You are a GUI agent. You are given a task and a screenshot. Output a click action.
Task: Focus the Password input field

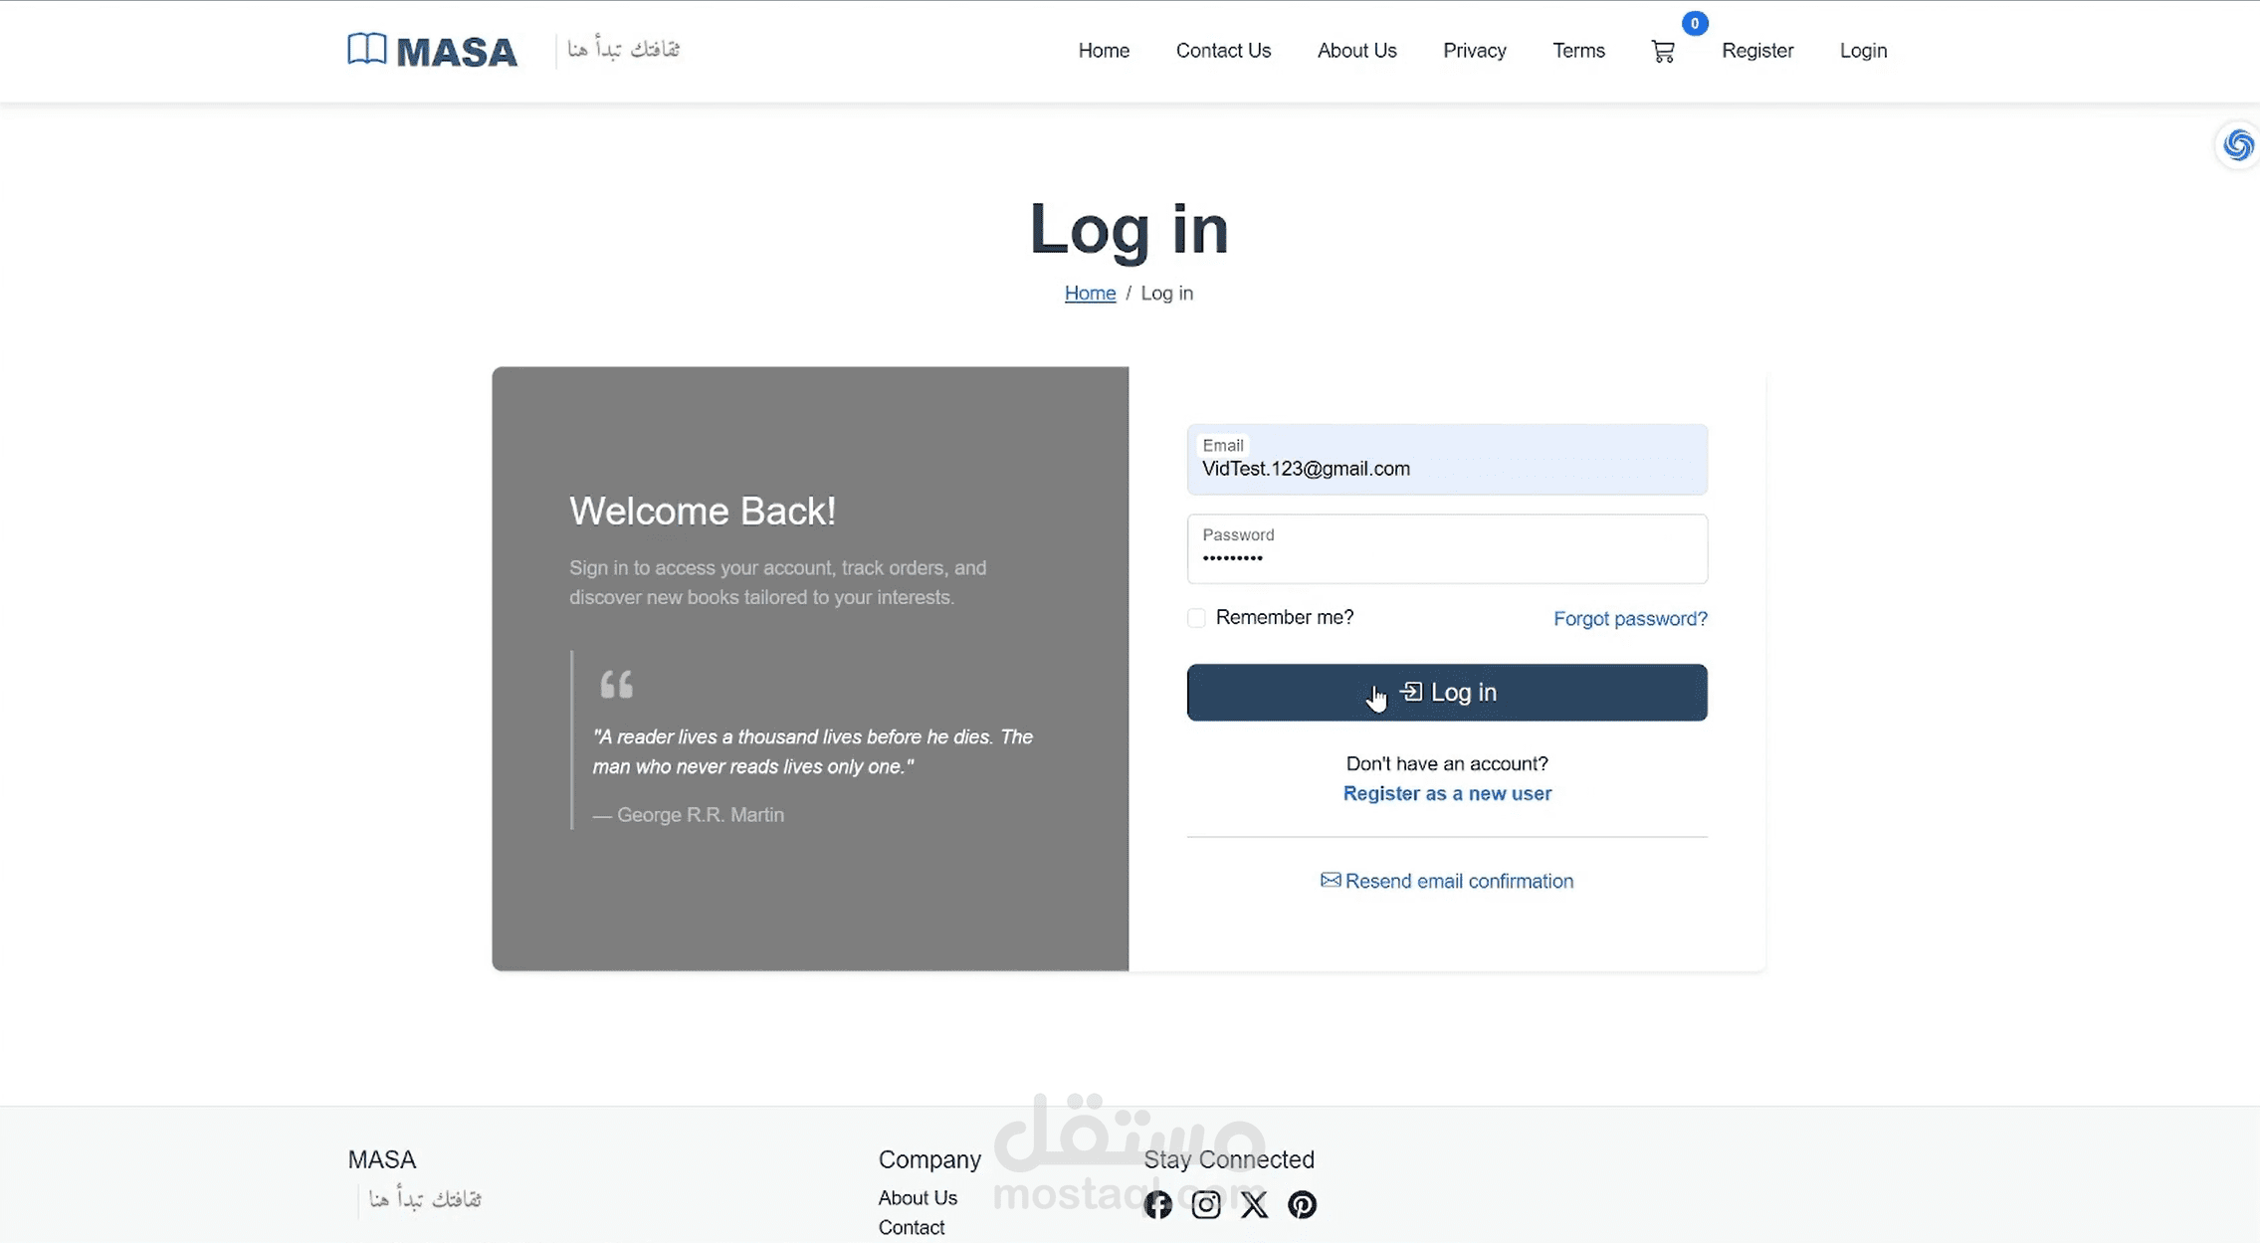[1447, 548]
